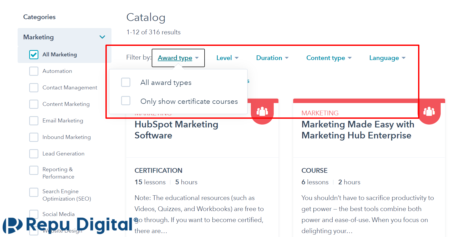The width and height of the screenshot is (452, 237).
Task: Click the 1-12 of 316 results text
Action: tap(154, 32)
